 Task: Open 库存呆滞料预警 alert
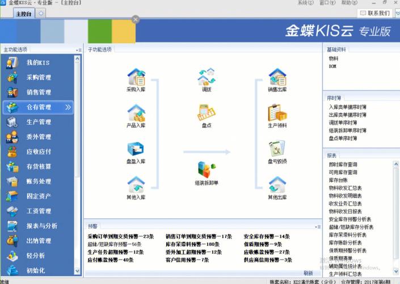tap(192, 244)
